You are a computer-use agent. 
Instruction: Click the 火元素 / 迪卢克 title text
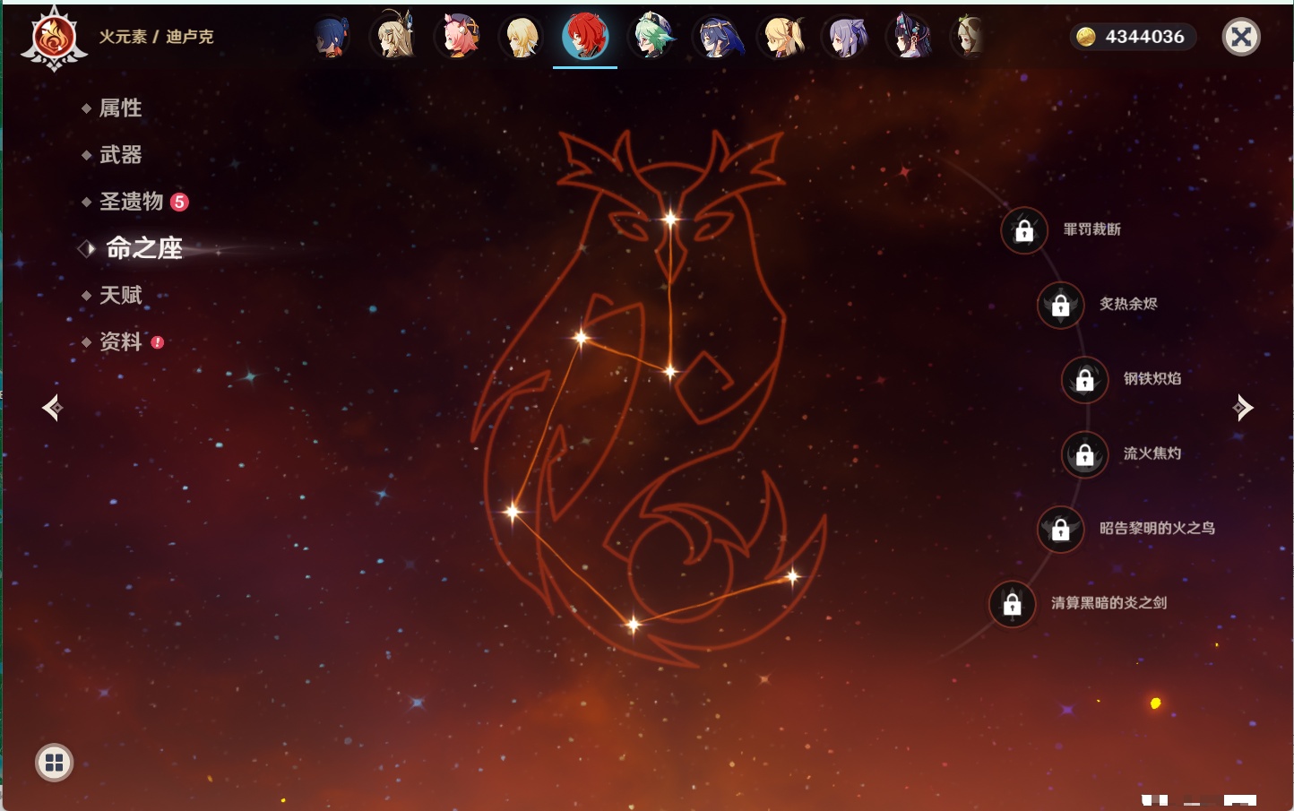point(156,37)
